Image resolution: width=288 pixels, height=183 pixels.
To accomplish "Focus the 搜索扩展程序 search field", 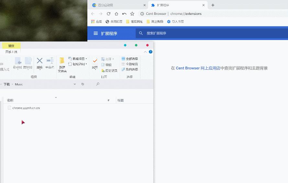I will pos(212,33).
